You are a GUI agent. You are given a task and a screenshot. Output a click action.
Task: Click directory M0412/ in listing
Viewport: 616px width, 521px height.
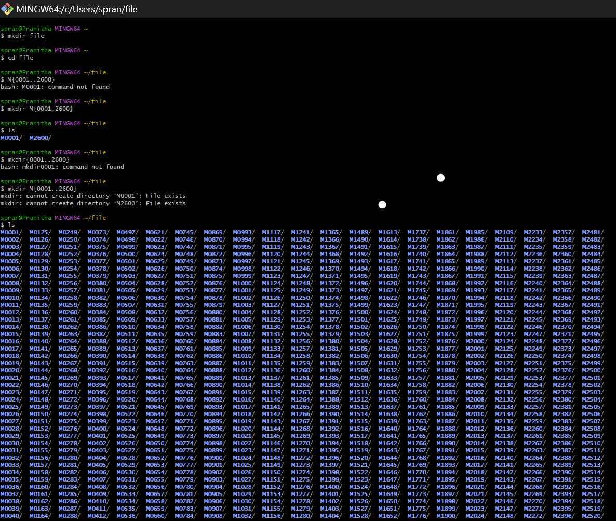coord(98,515)
